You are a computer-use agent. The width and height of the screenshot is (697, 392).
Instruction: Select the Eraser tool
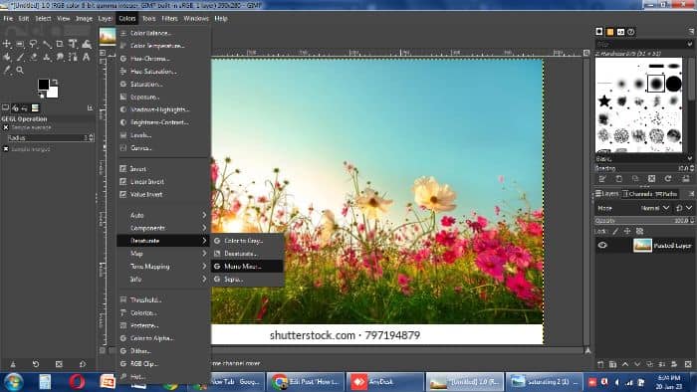[33, 57]
